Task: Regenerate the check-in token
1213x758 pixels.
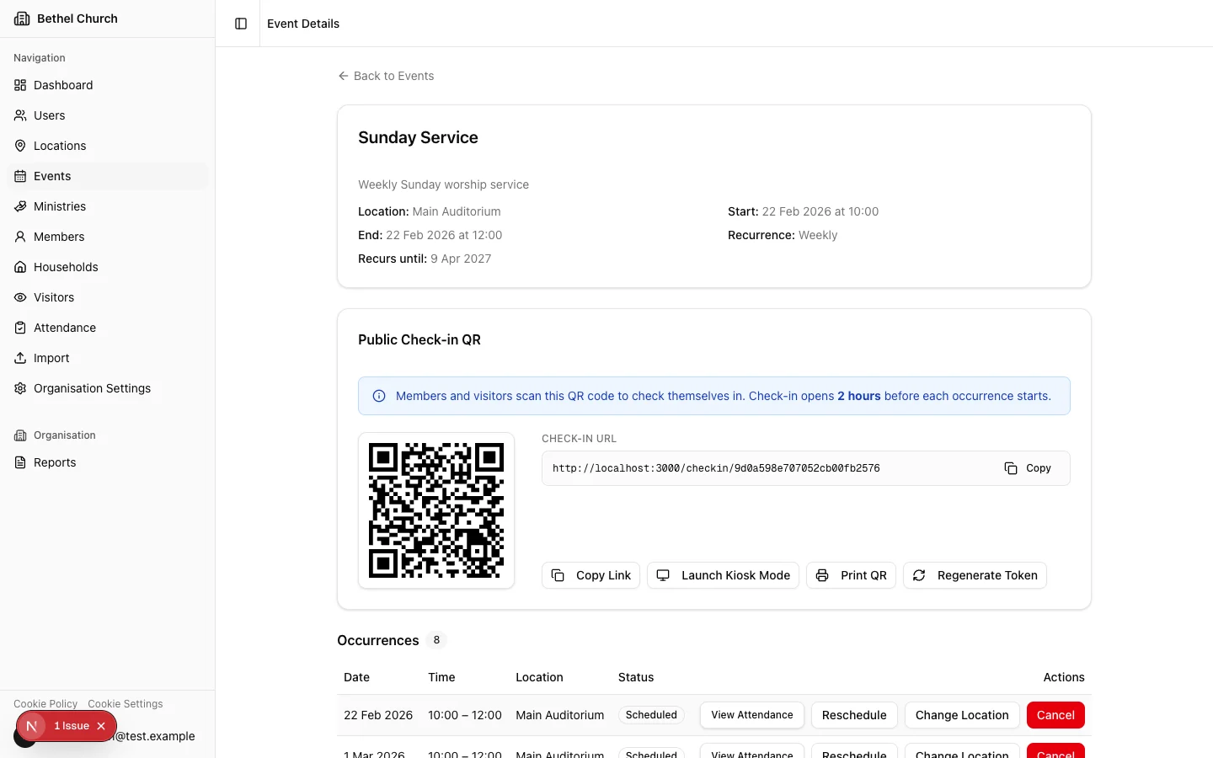Action: (975, 575)
